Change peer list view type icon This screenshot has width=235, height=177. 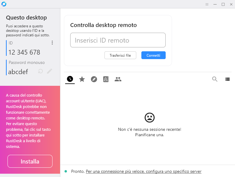(x=227, y=79)
